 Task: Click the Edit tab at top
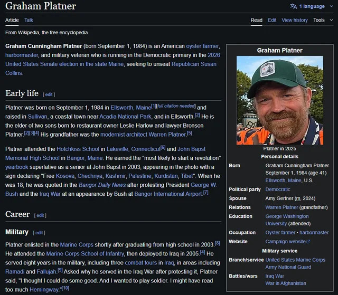[271, 20]
